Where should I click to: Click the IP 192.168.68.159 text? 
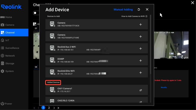(66, 62)
